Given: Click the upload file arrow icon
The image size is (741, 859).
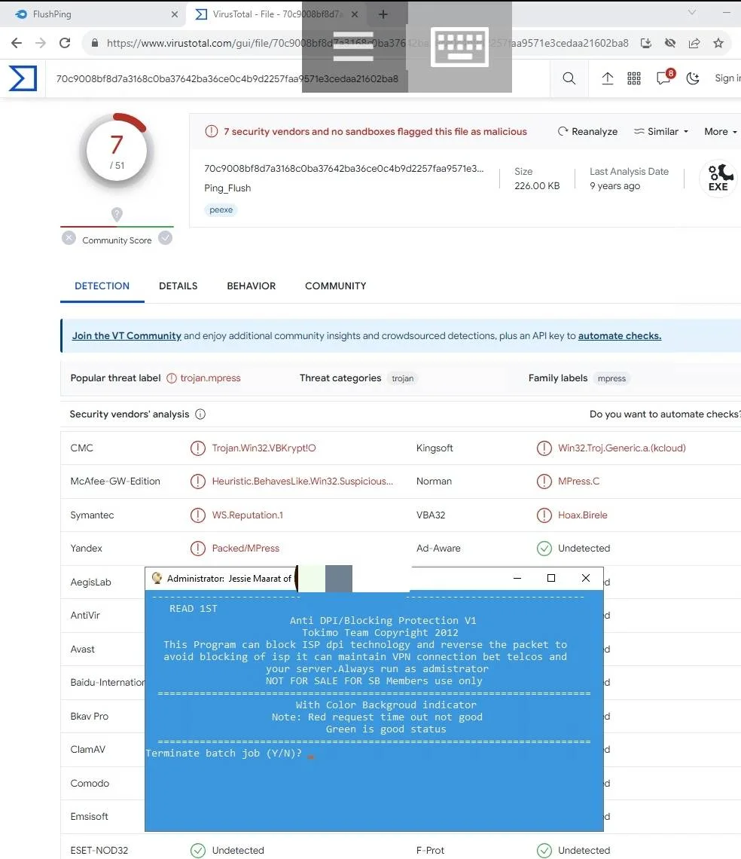Looking at the screenshot, I should (x=608, y=78).
